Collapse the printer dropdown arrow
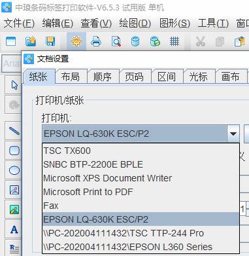This screenshot has width=249, height=256. click(233, 134)
